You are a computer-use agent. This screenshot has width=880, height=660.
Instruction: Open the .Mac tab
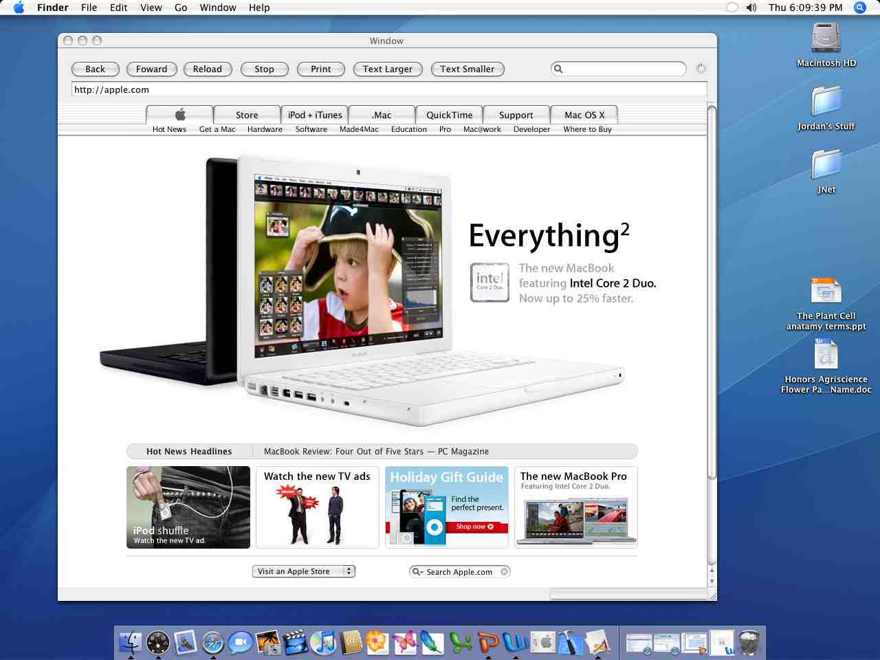tap(382, 115)
